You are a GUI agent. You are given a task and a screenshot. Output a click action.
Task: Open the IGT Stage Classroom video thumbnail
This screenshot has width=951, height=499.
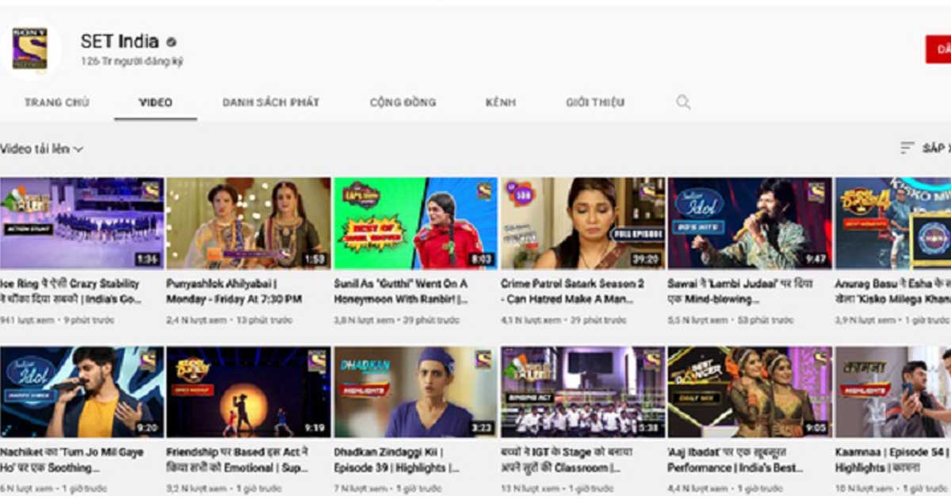582,392
